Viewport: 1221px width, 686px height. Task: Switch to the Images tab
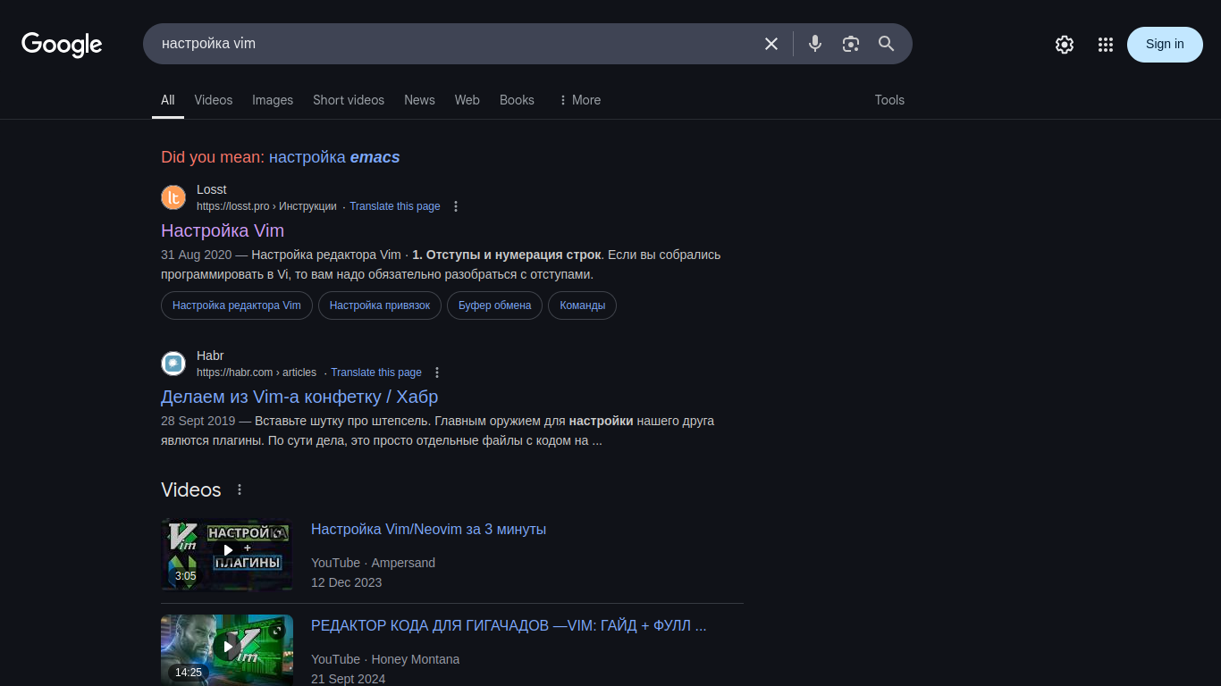[x=273, y=100]
